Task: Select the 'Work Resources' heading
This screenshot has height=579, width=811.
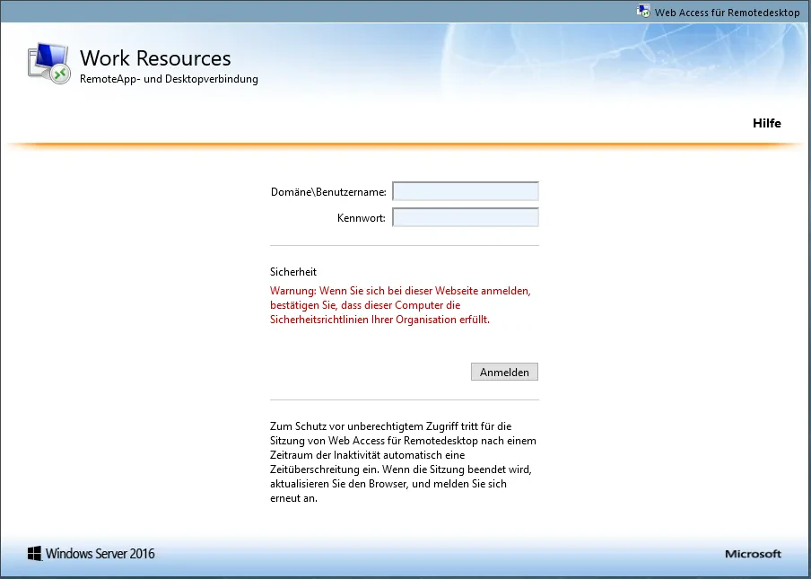Action: click(x=155, y=58)
